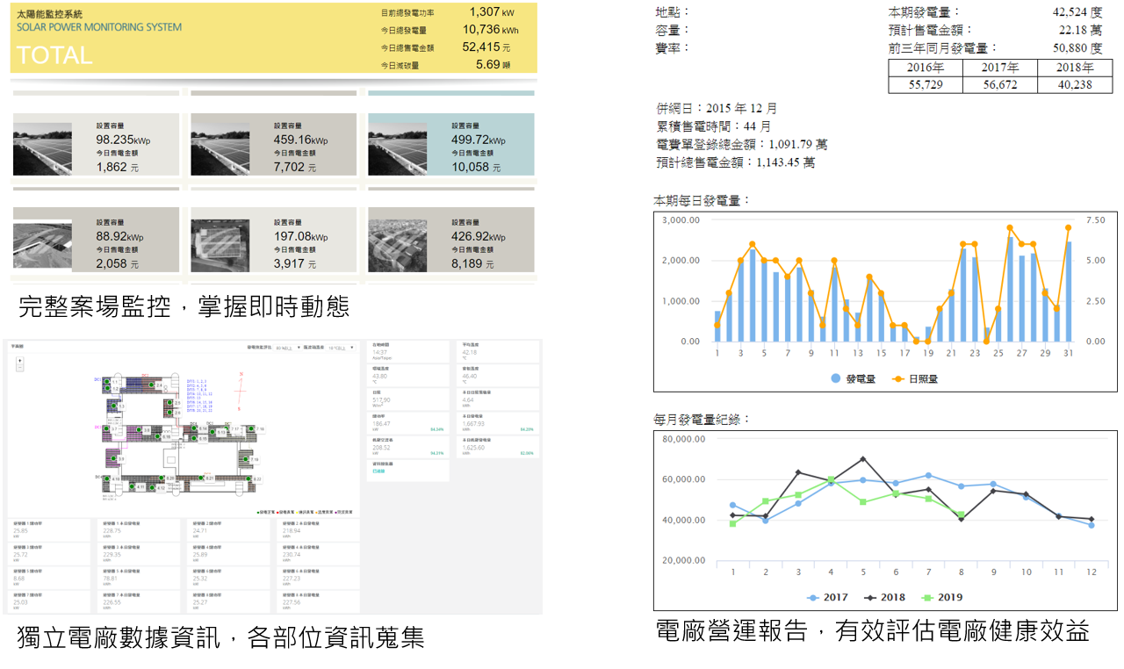Open the 499.72 kWp highlighted site card
Image resolution: width=1124 pixels, height=669 pixels.
click(450, 144)
